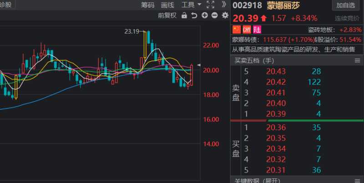Select the 画线 drawing menu
Image resolution: width=364 pixels, height=183 pixels.
click(167, 5)
